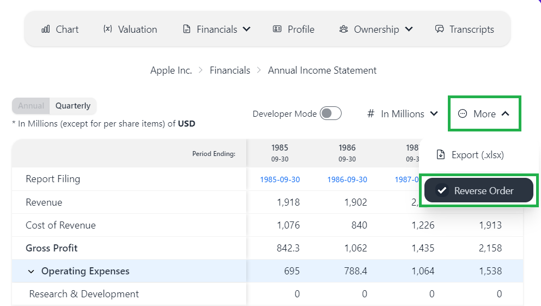The width and height of the screenshot is (541, 306).
Task: Click the hash icon beside In Millions
Action: pyautogui.click(x=370, y=113)
